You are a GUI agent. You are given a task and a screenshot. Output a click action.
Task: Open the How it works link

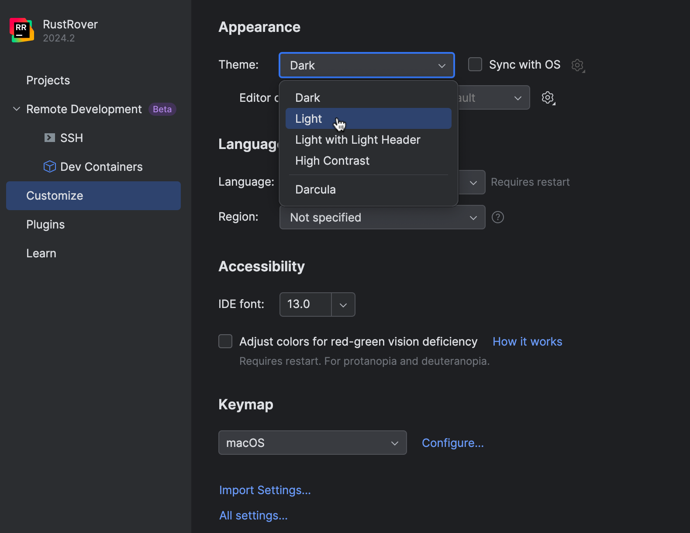[527, 342]
